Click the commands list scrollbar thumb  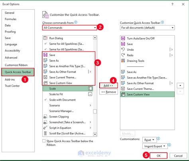point(95,111)
